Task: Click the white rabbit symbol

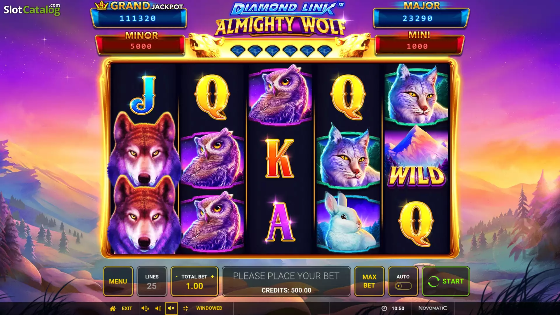Action: pos(348,222)
